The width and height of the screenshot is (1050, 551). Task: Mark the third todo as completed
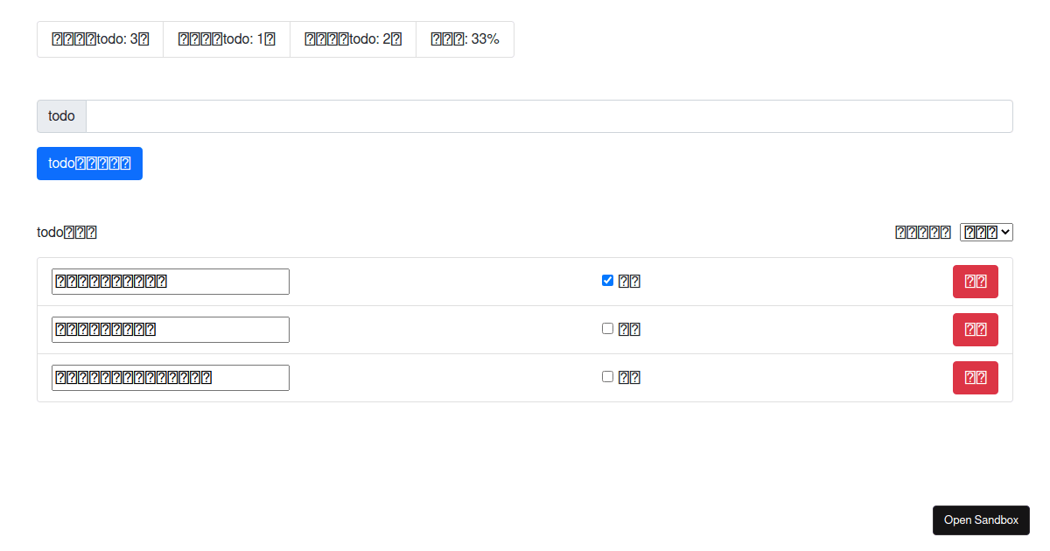[607, 376]
